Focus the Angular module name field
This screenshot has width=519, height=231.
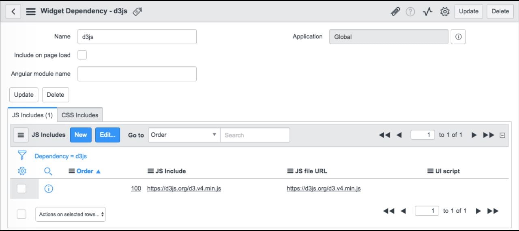point(137,74)
